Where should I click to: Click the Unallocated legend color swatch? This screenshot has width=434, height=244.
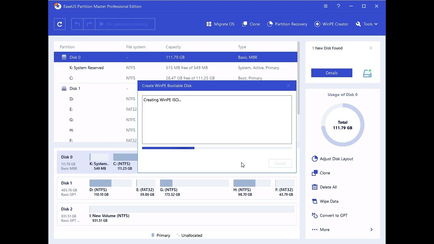point(178,235)
